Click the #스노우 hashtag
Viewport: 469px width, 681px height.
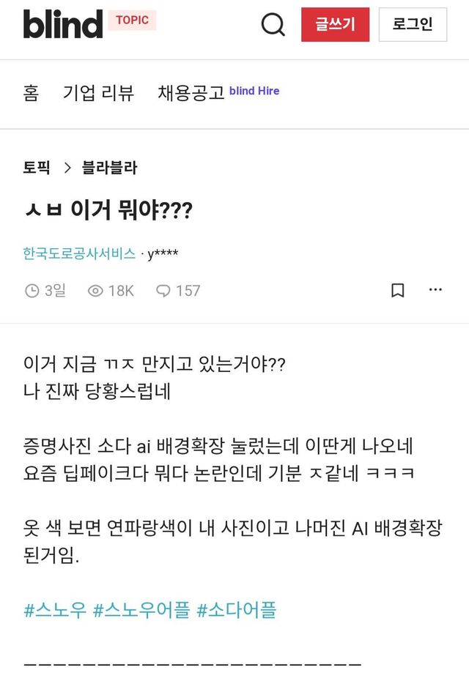pyautogui.click(x=55, y=610)
